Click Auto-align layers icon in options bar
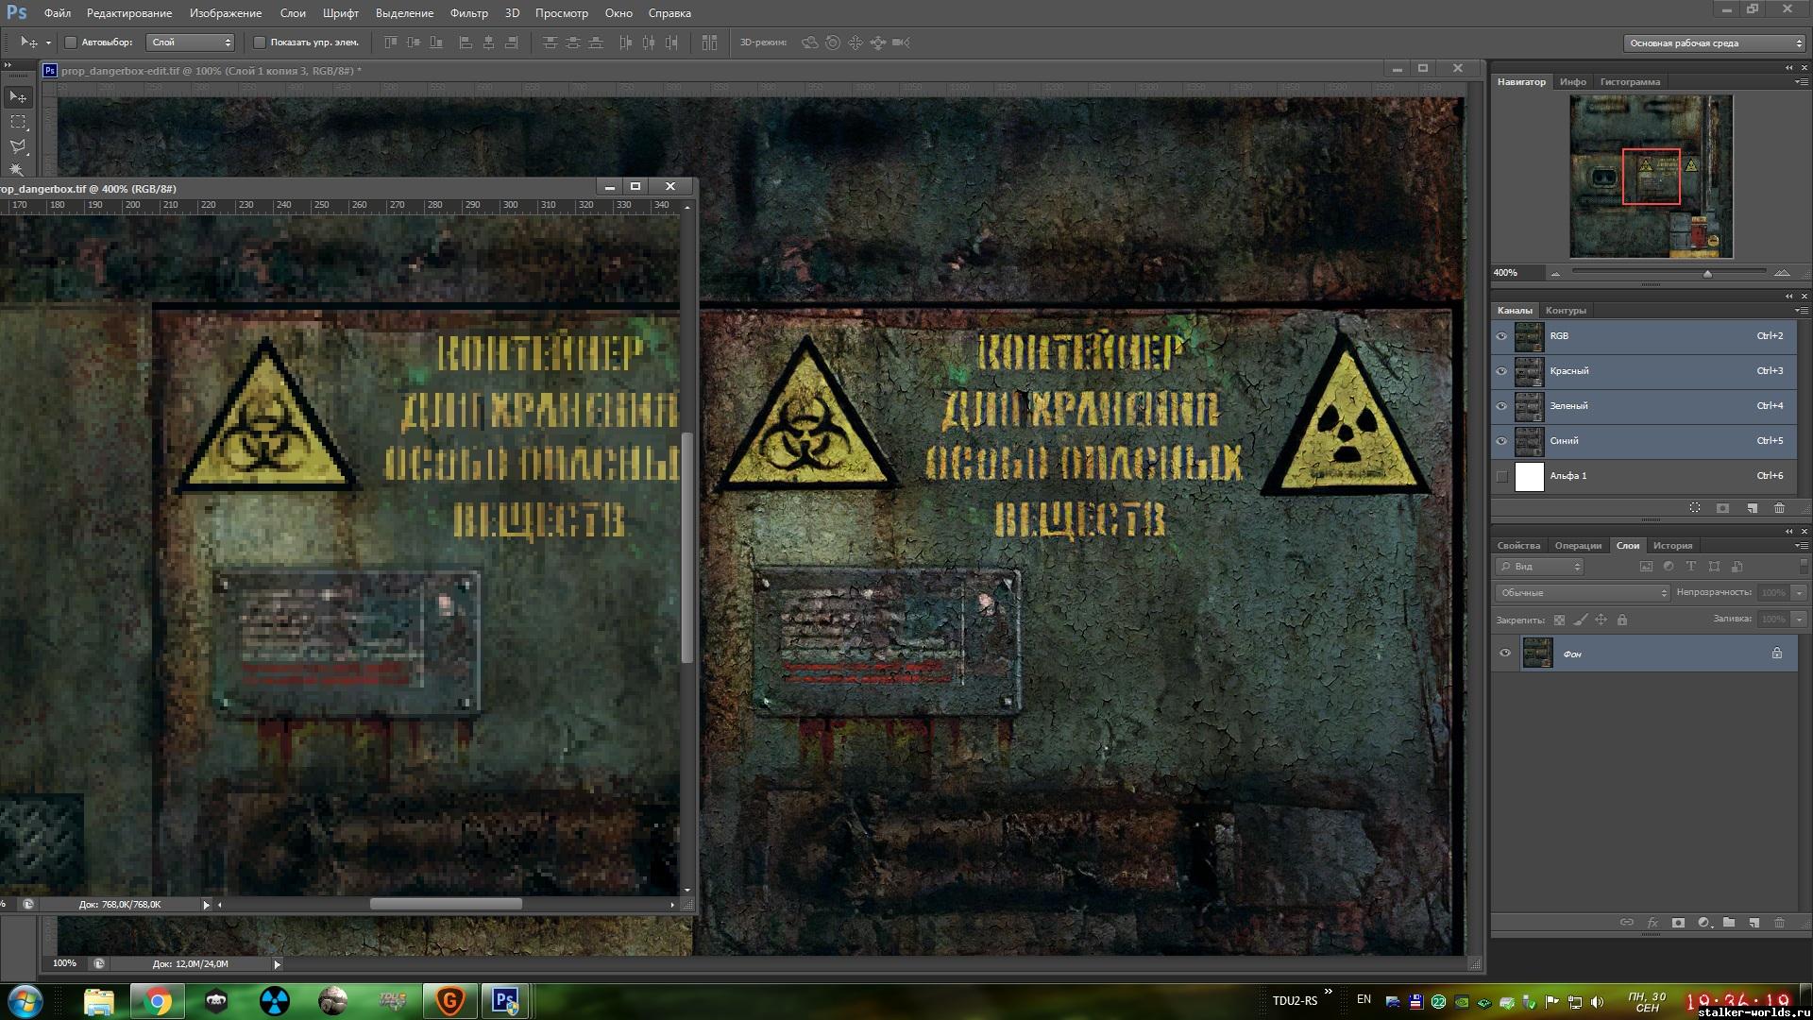 [709, 42]
